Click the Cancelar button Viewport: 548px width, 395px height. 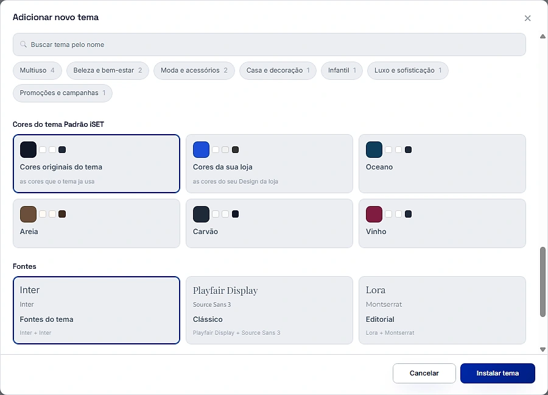pos(424,373)
